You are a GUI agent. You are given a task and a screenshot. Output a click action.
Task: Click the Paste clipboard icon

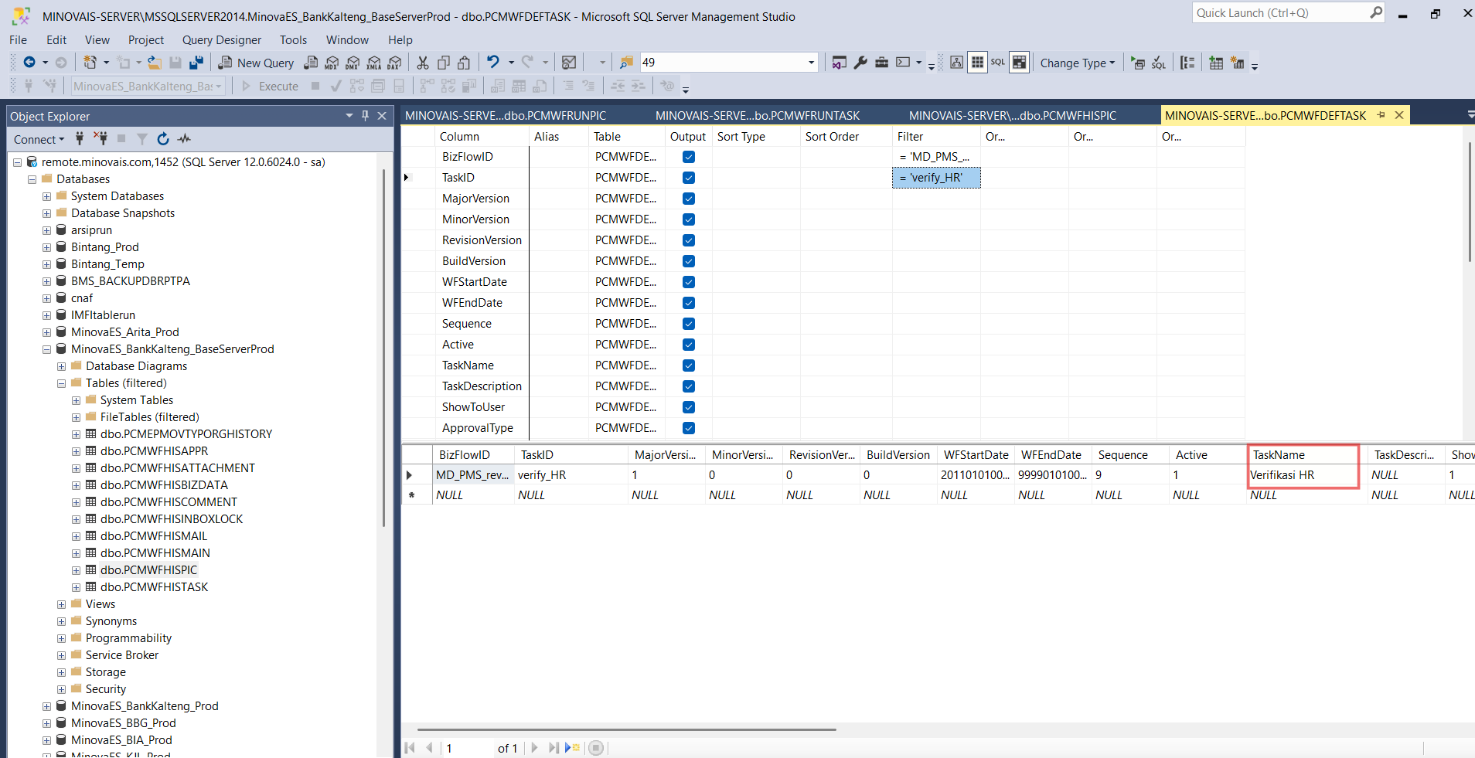[x=464, y=63]
